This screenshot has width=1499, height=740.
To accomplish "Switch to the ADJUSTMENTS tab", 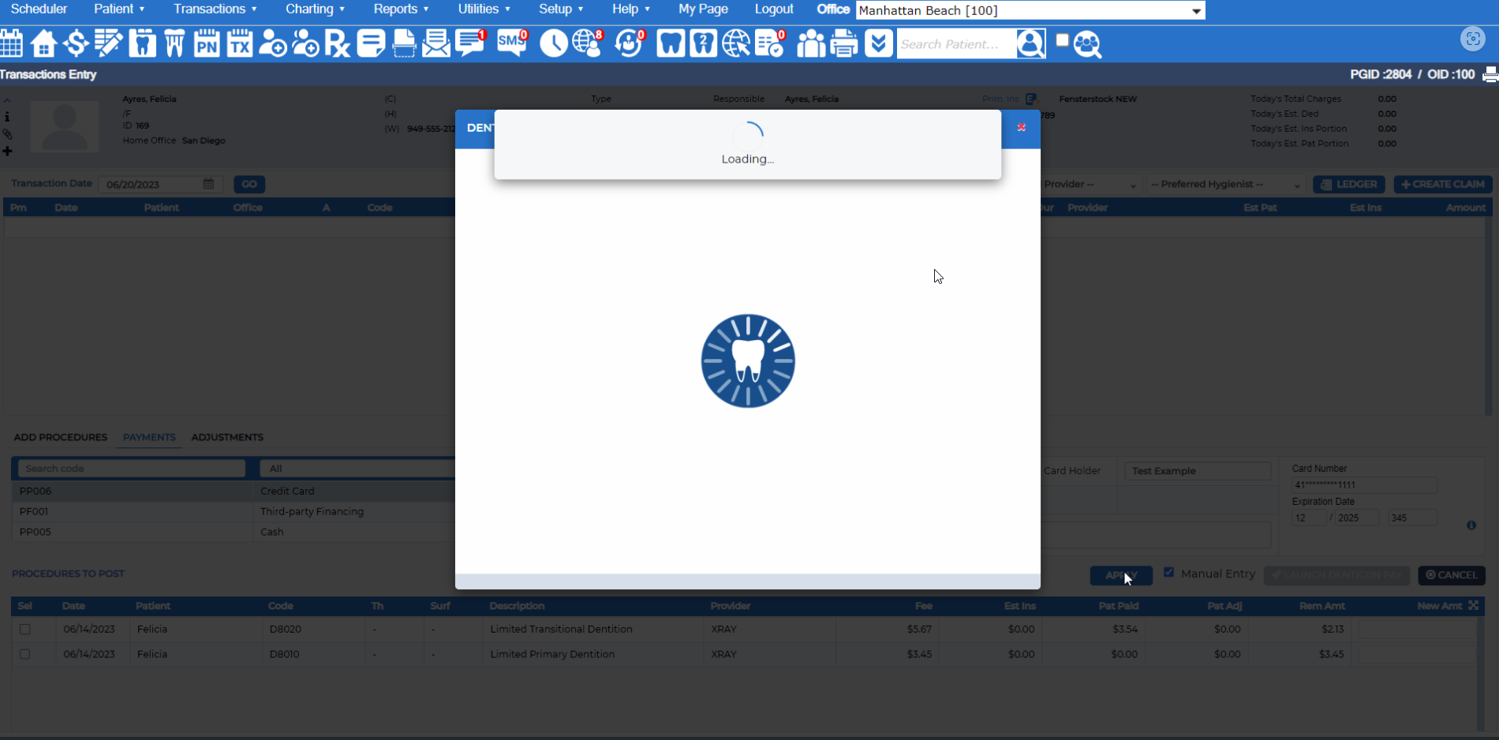I will 226,437.
